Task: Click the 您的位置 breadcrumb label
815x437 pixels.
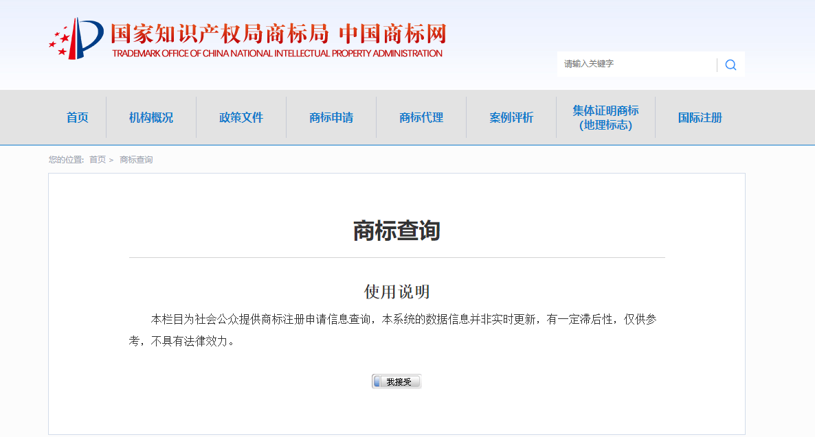Action: [x=66, y=160]
